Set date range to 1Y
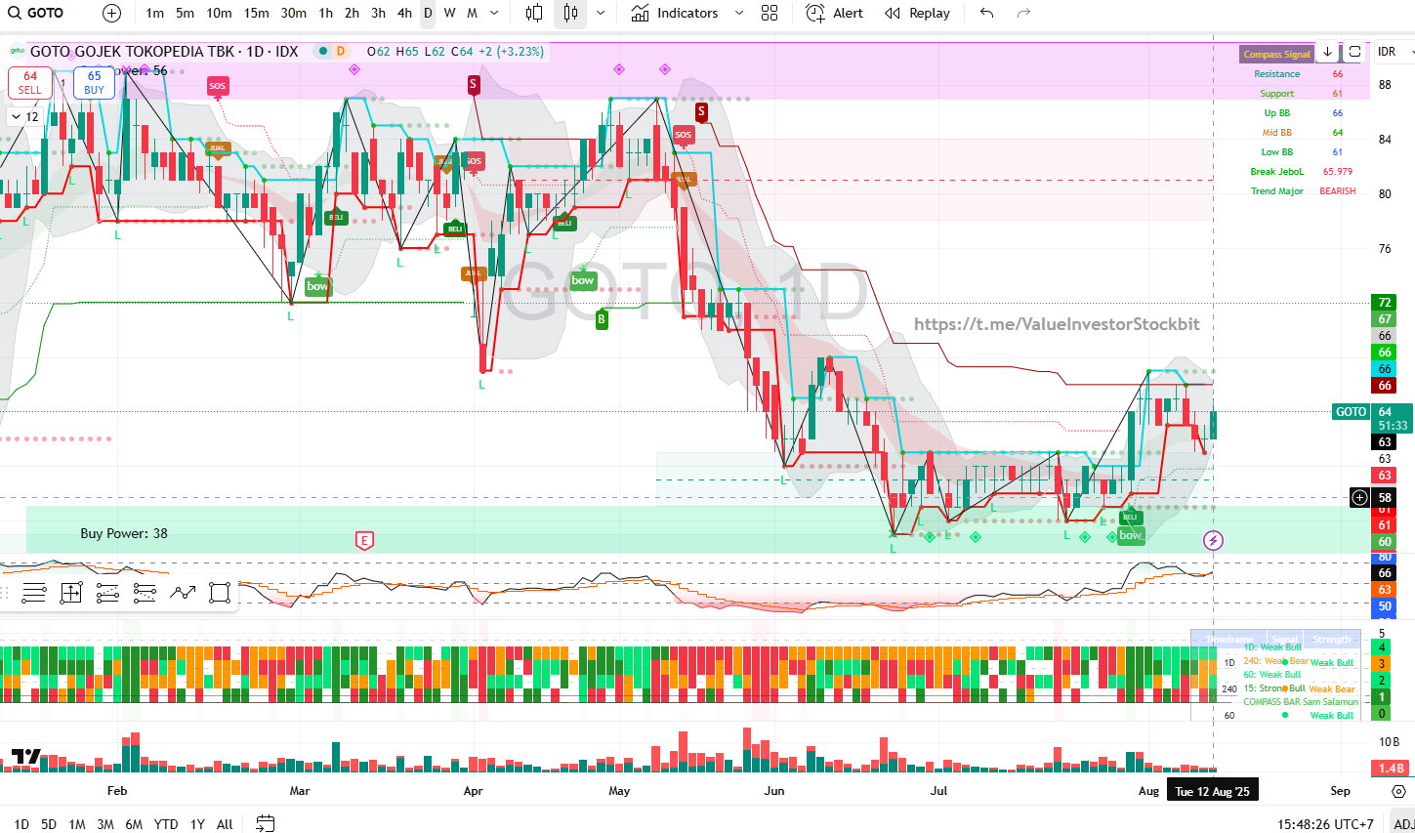 (x=197, y=824)
